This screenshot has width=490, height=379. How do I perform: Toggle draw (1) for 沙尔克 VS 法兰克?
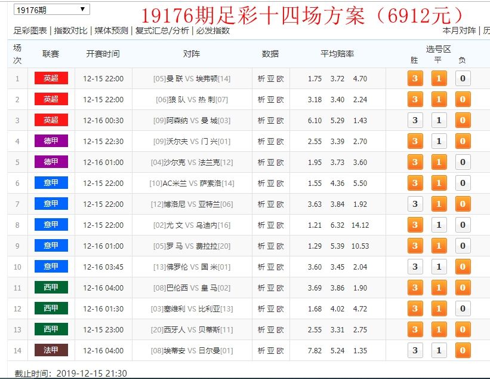(439, 162)
